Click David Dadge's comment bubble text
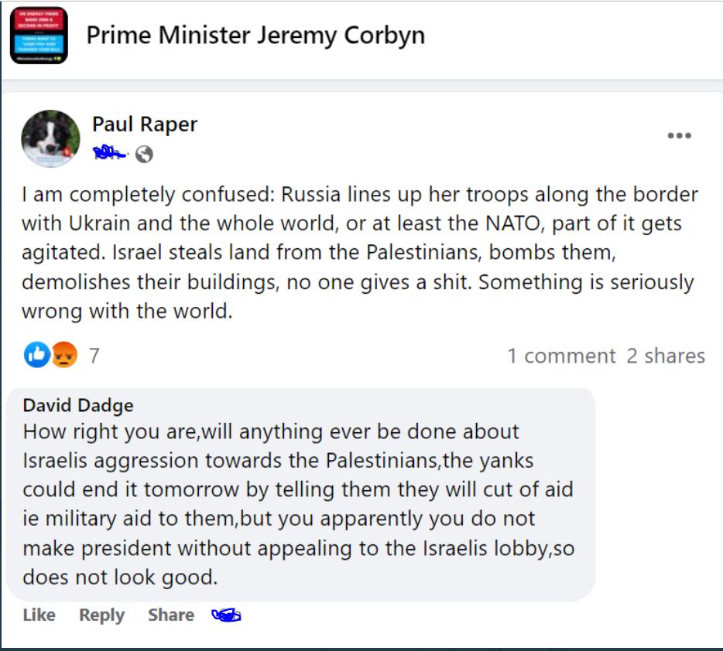Image resolution: width=723 pixels, height=651 pixels. pos(298,503)
